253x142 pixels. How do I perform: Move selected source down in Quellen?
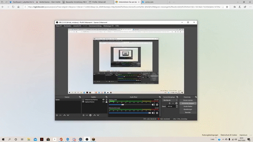click(98, 115)
